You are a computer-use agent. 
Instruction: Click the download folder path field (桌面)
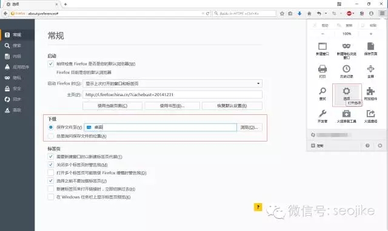[160, 128]
